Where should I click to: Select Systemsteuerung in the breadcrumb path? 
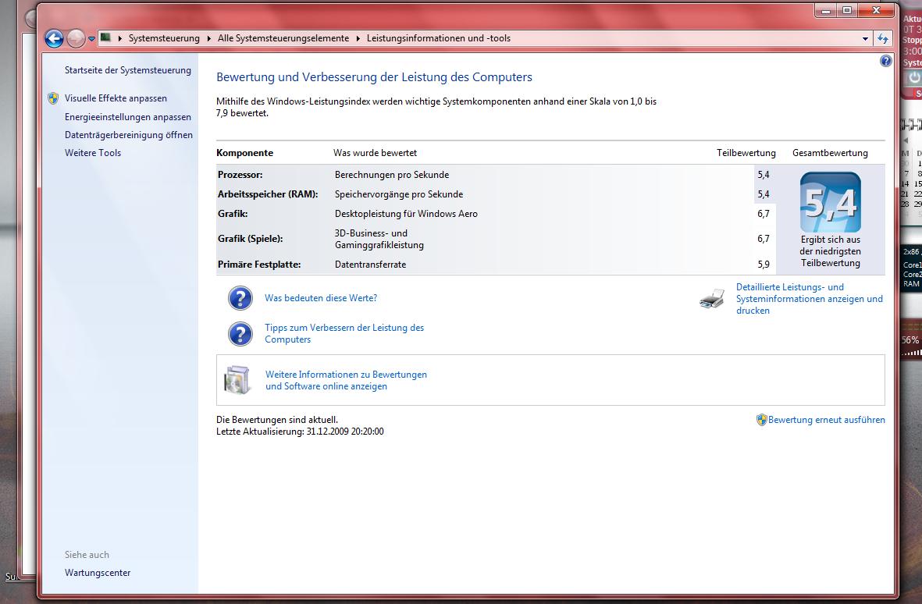pyautogui.click(x=164, y=38)
